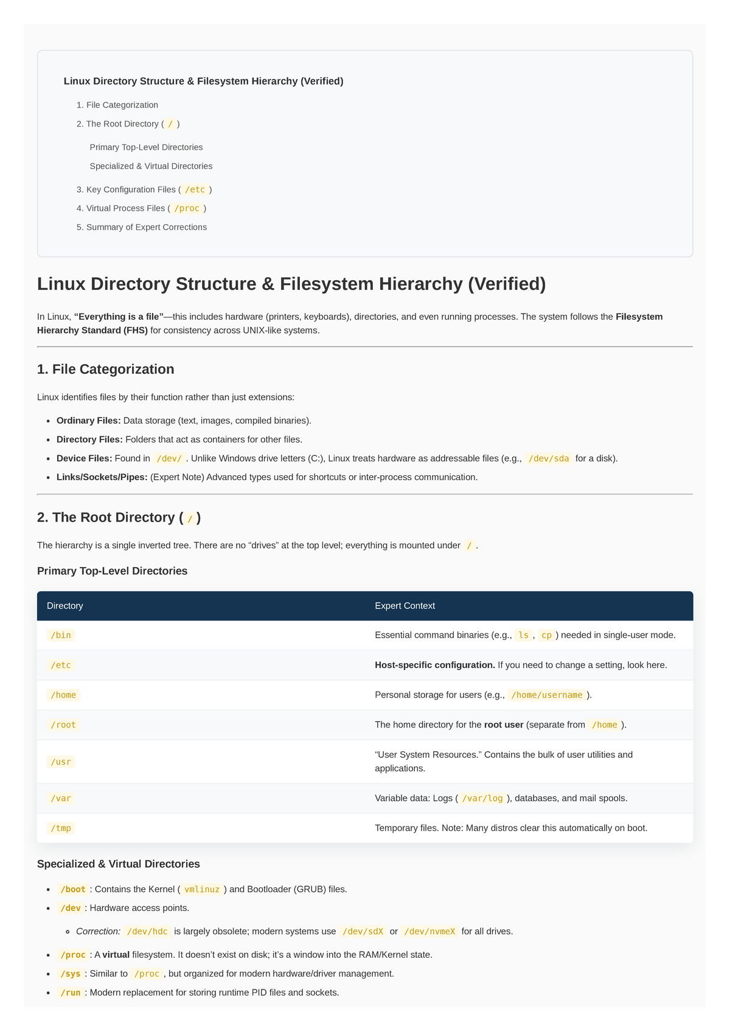Click the large main page heading

pos(291,284)
